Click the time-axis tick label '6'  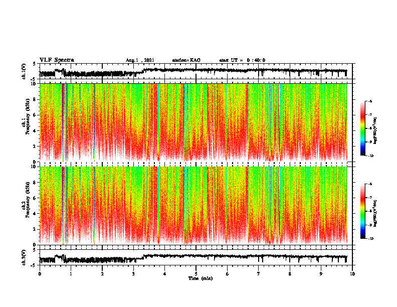coord(227,274)
